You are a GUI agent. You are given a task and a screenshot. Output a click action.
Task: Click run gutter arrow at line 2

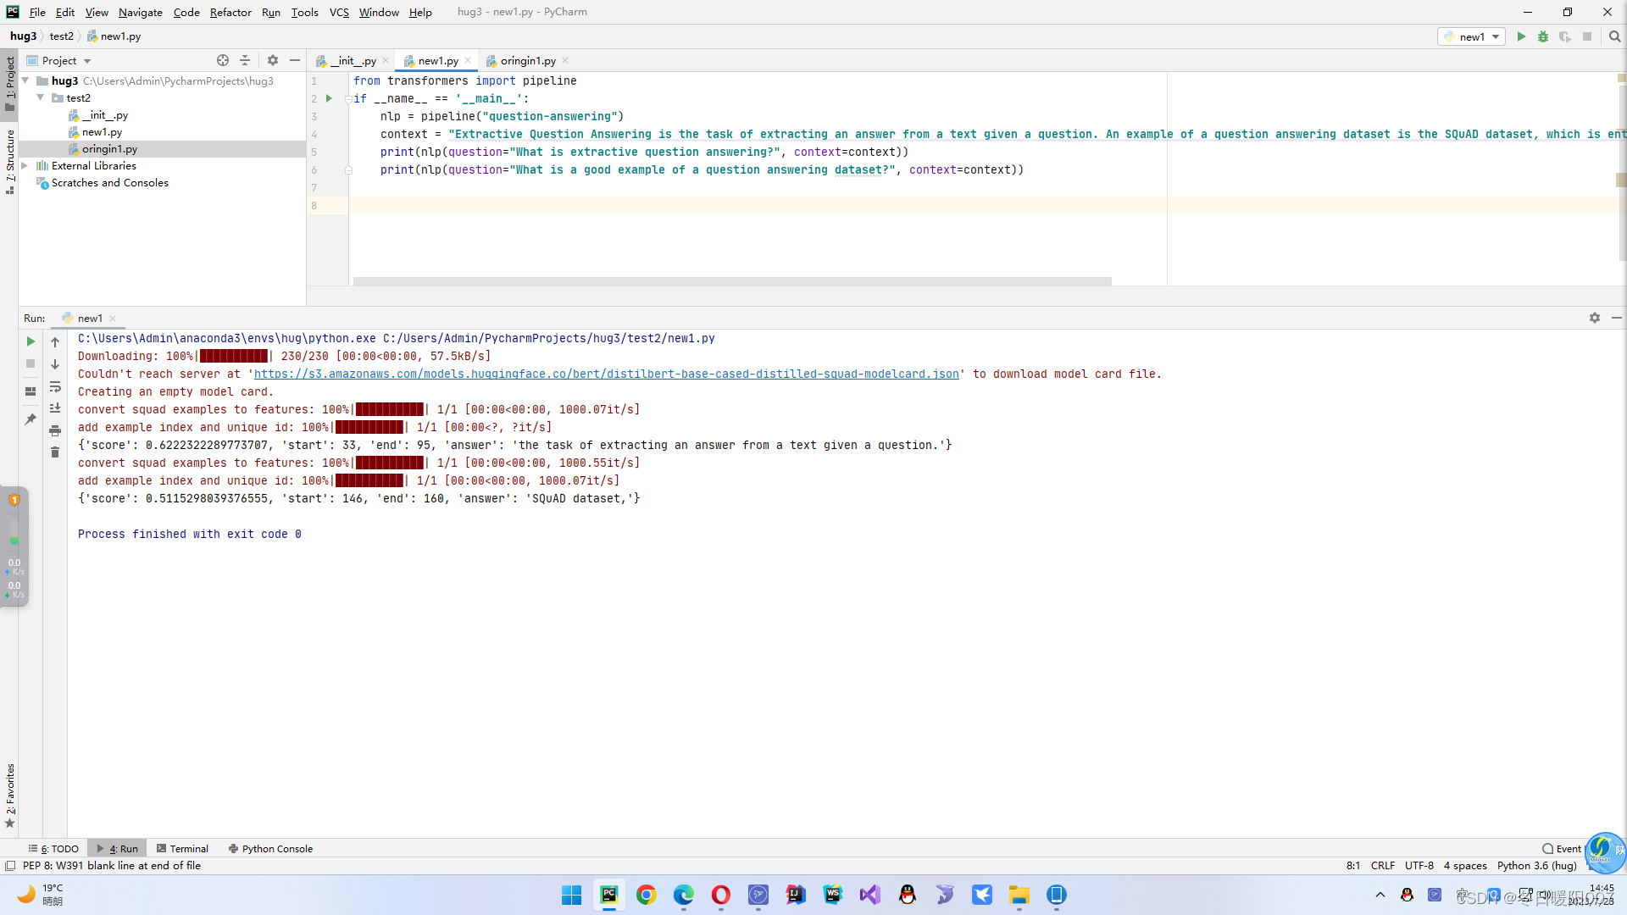coord(329,98)
